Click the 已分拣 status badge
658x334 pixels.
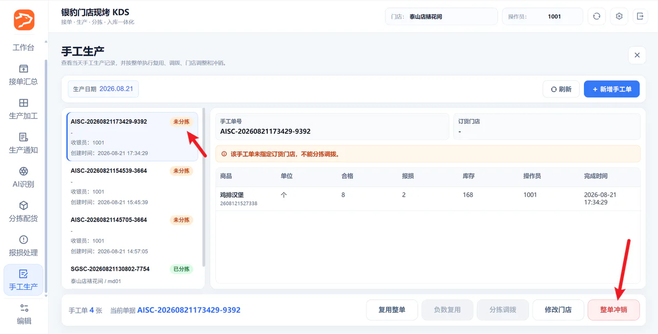[x=181, y=269]
